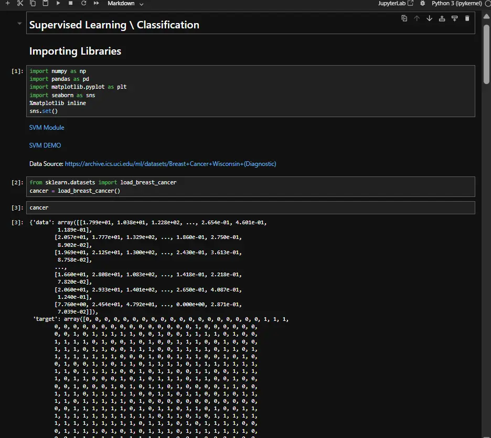Move the cell down with the arrow

(429, 18)
